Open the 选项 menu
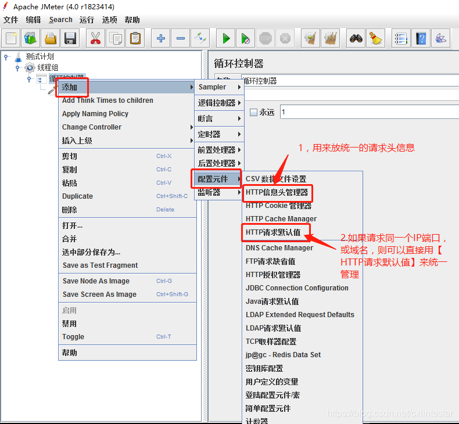This screenshot has height=424, width=459. [109, 20]
